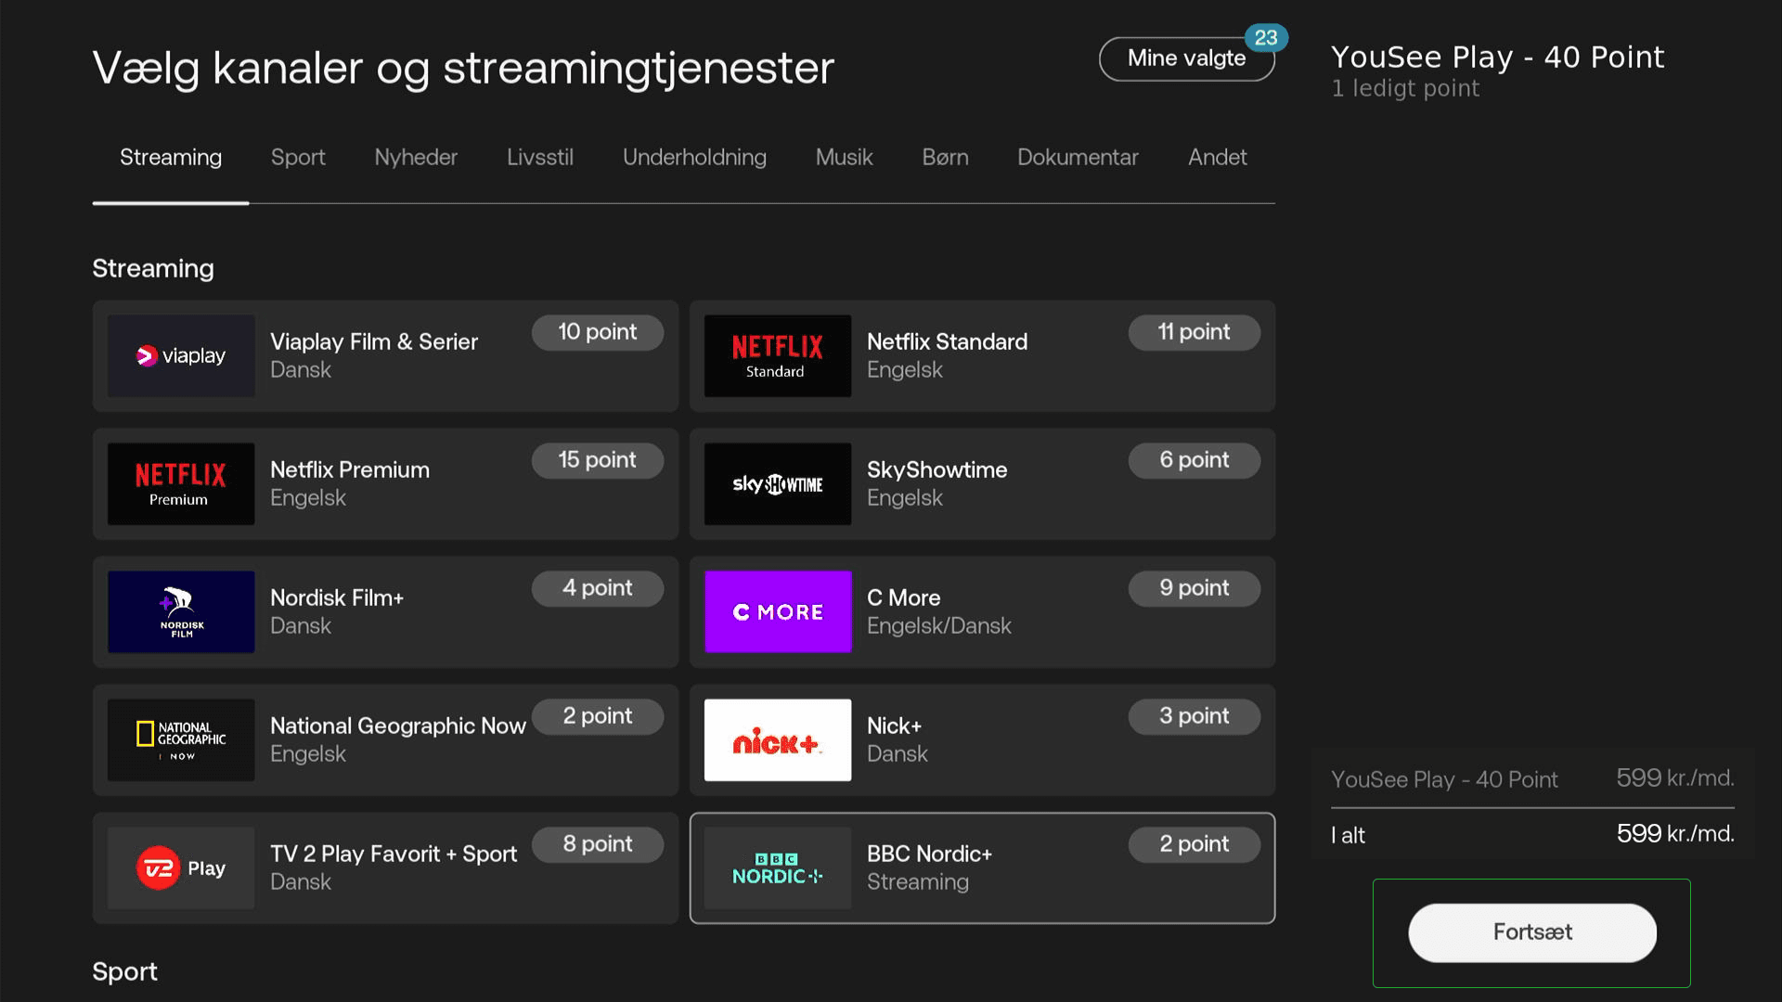Click the Viaplay logo thumbnail
This screenshot has width=1782, height=1002.
pyautogui.click(x=181, y=356)
